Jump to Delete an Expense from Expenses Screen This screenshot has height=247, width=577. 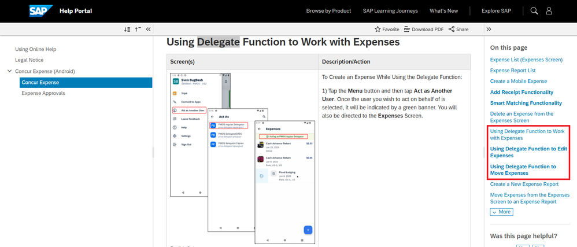522,117
